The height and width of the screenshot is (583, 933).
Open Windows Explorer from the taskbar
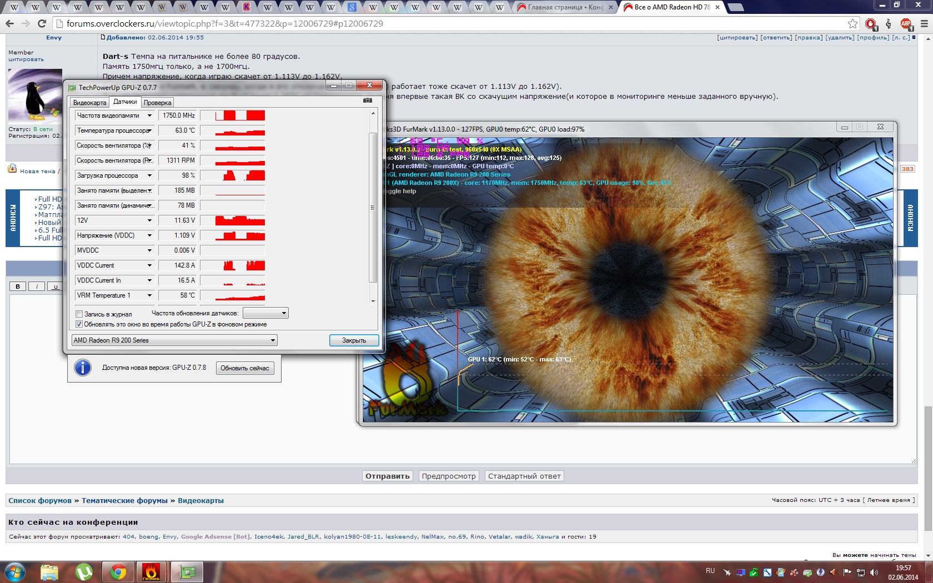[x=49, y=572]
